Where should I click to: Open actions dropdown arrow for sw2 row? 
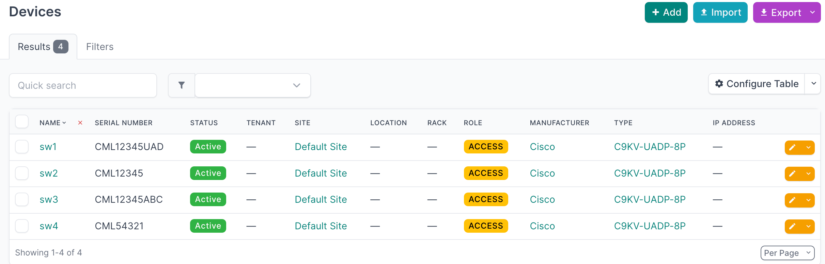click(x=808, y=174)
